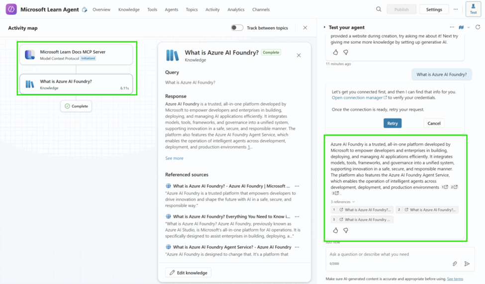Viewport: 485px width, 284px height.
Task: Click the ask a question input field
Action: (388, 254)
